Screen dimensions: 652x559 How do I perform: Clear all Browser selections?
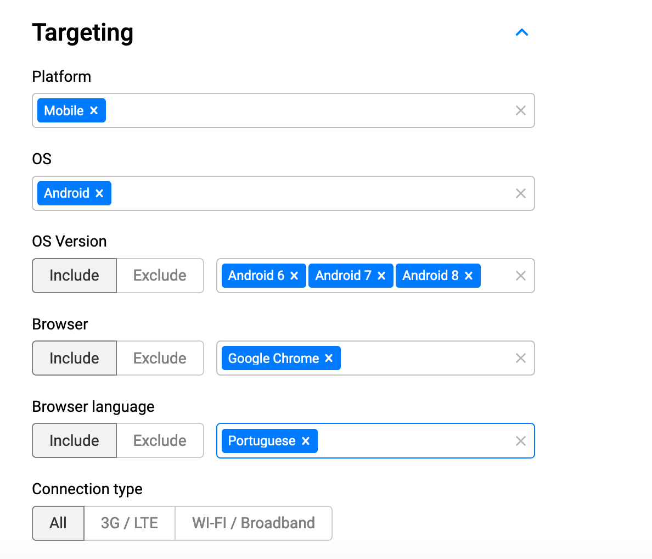point(521,358)
